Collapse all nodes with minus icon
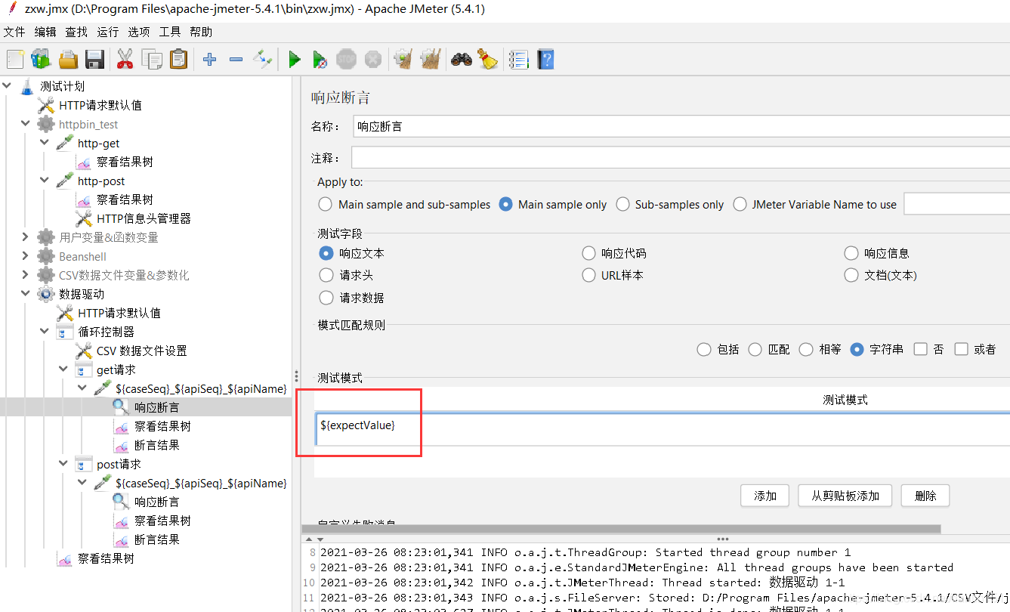This screenshot has height=612, width=1010. click(236, 59)
